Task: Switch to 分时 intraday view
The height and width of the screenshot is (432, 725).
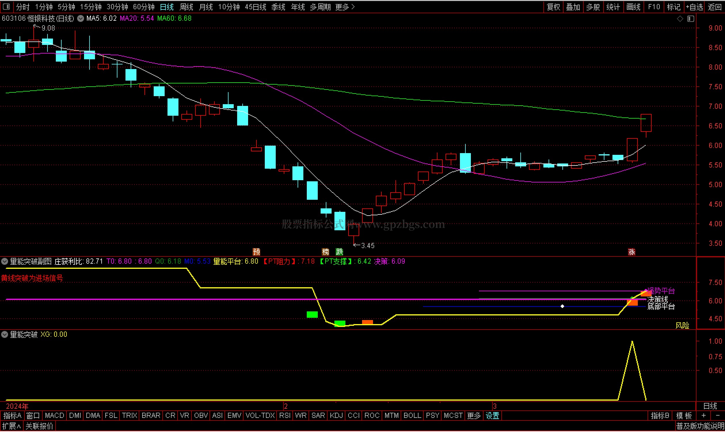Action: (x=23, y=7)
